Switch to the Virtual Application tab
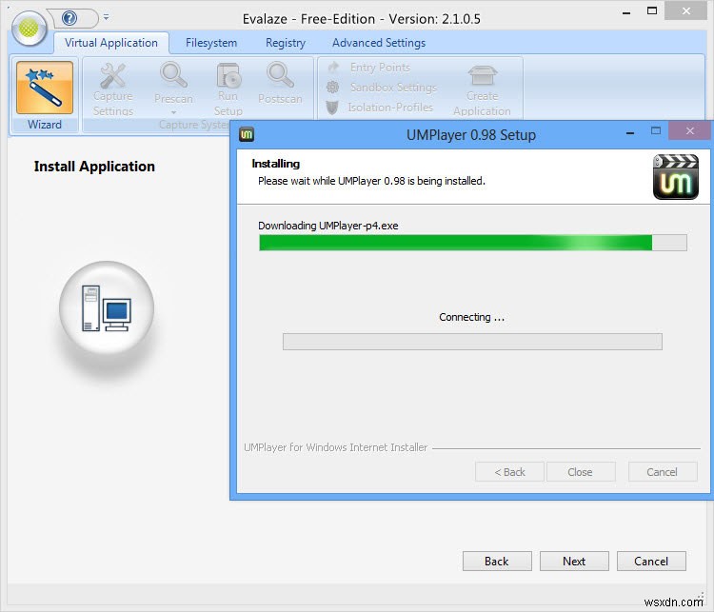Image resolution: width=714 pixels, height=612 pixels. [x=111, y=43]
